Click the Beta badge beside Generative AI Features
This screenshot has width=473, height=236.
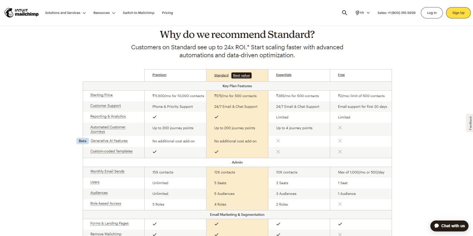pos(82,141)
